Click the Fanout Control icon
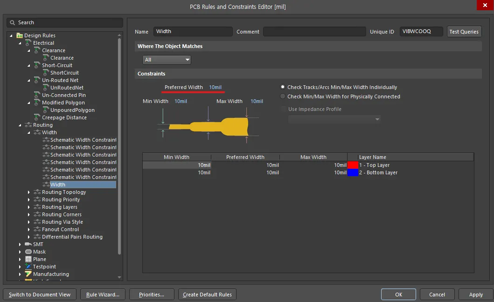Screen dimensions: 494x302 coord(37,229)
